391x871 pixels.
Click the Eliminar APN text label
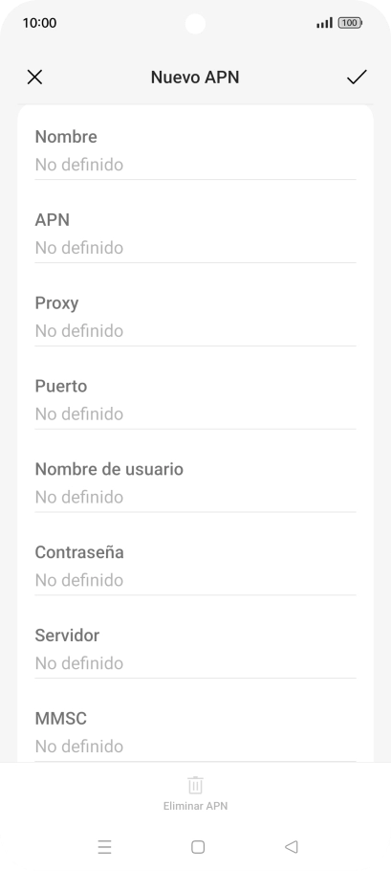tap(195, 806)
